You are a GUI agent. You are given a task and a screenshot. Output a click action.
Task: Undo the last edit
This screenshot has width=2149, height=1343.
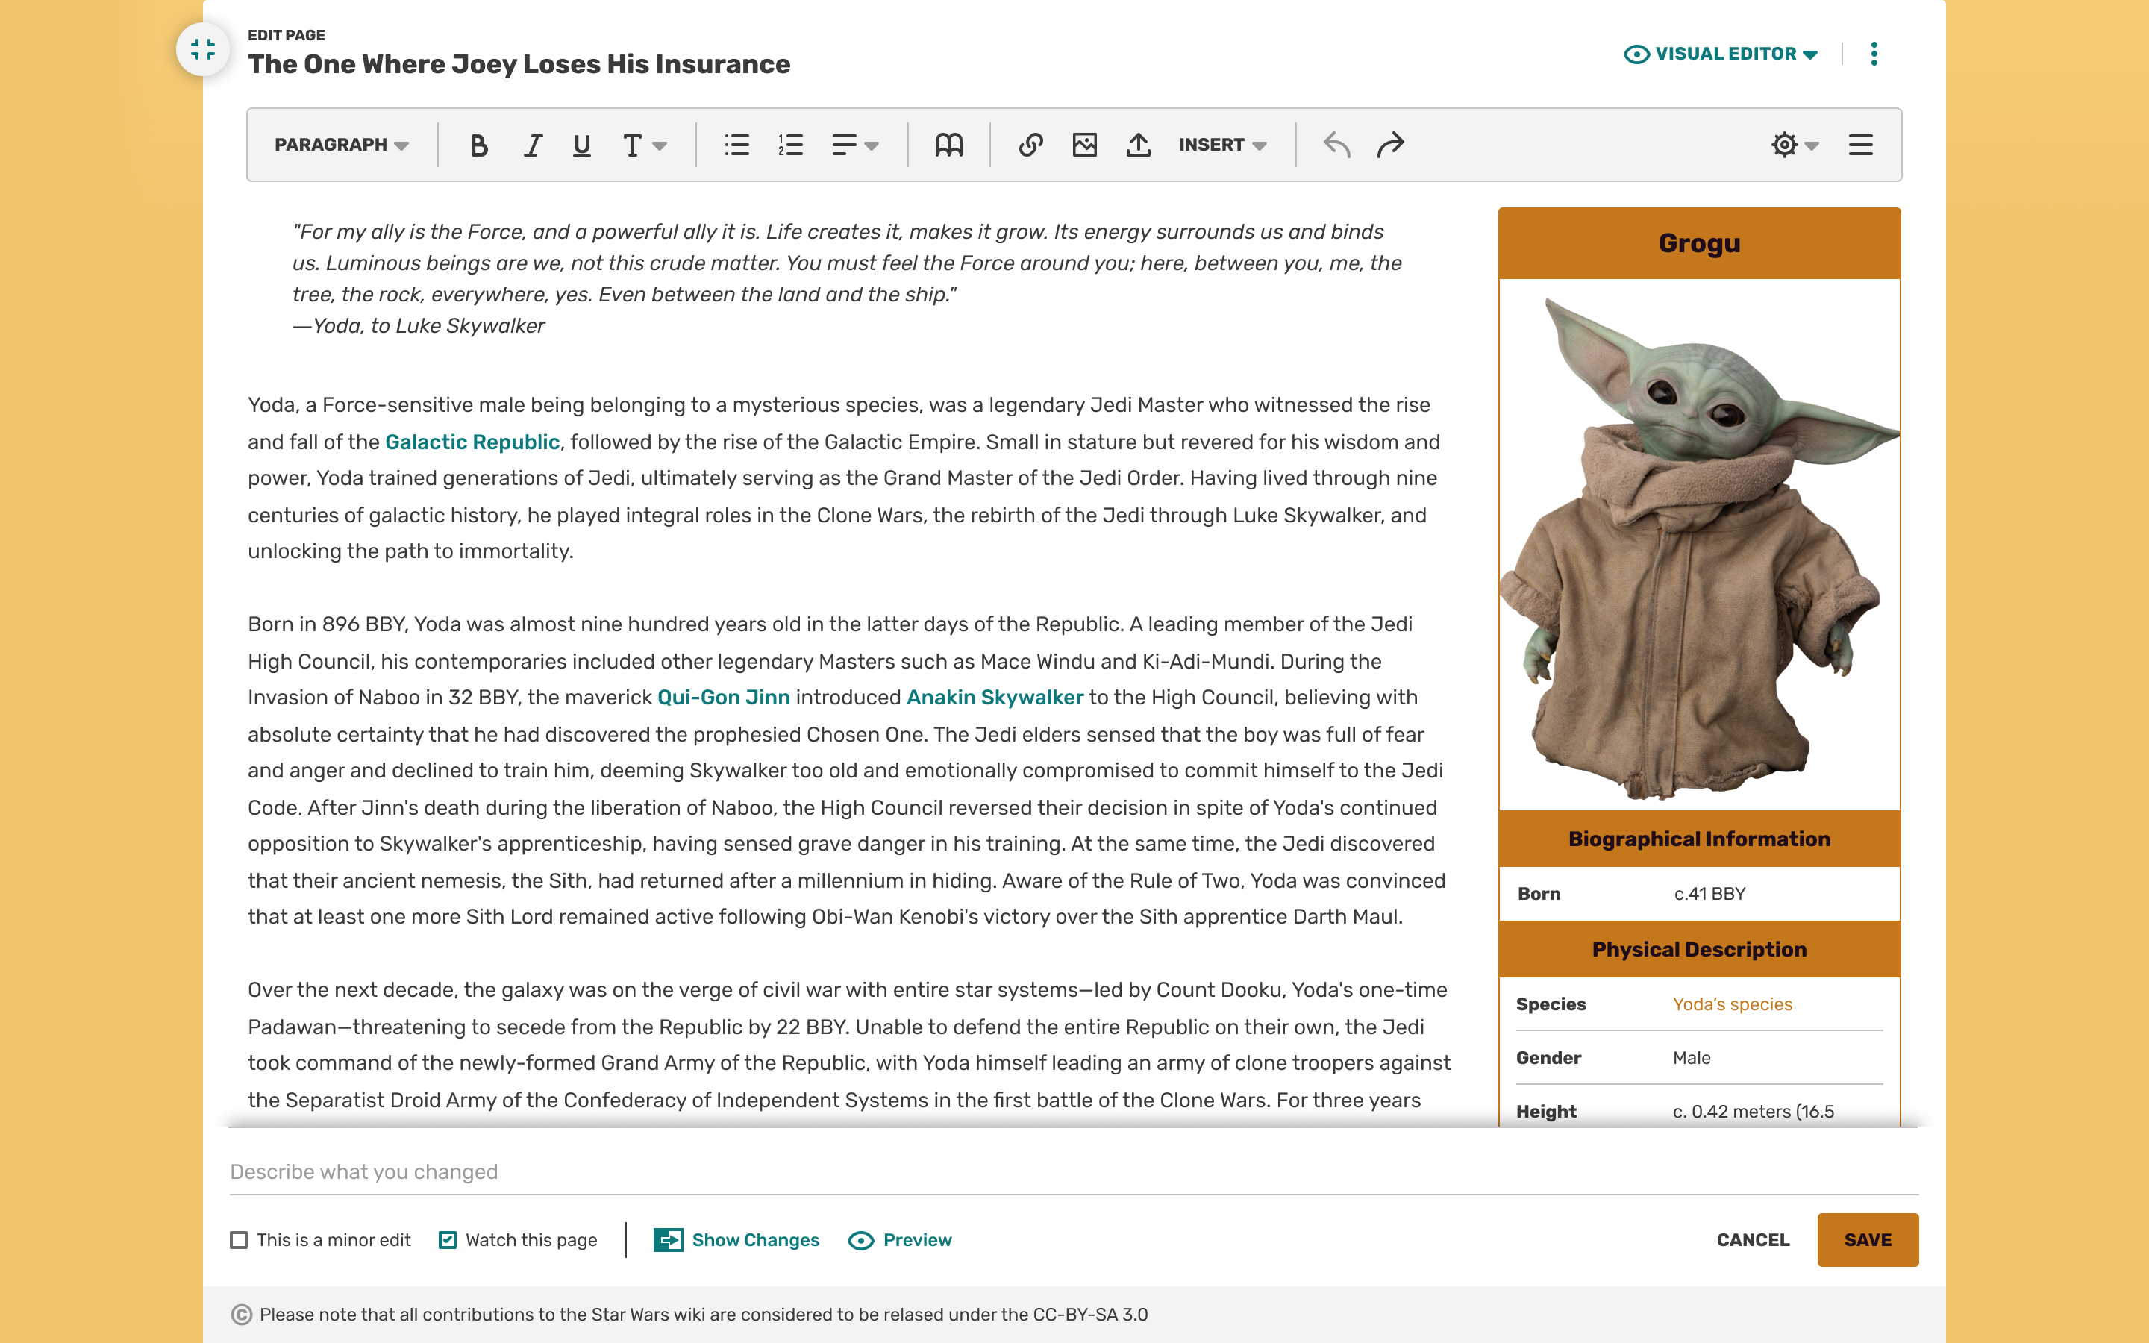click(1336, 145)
